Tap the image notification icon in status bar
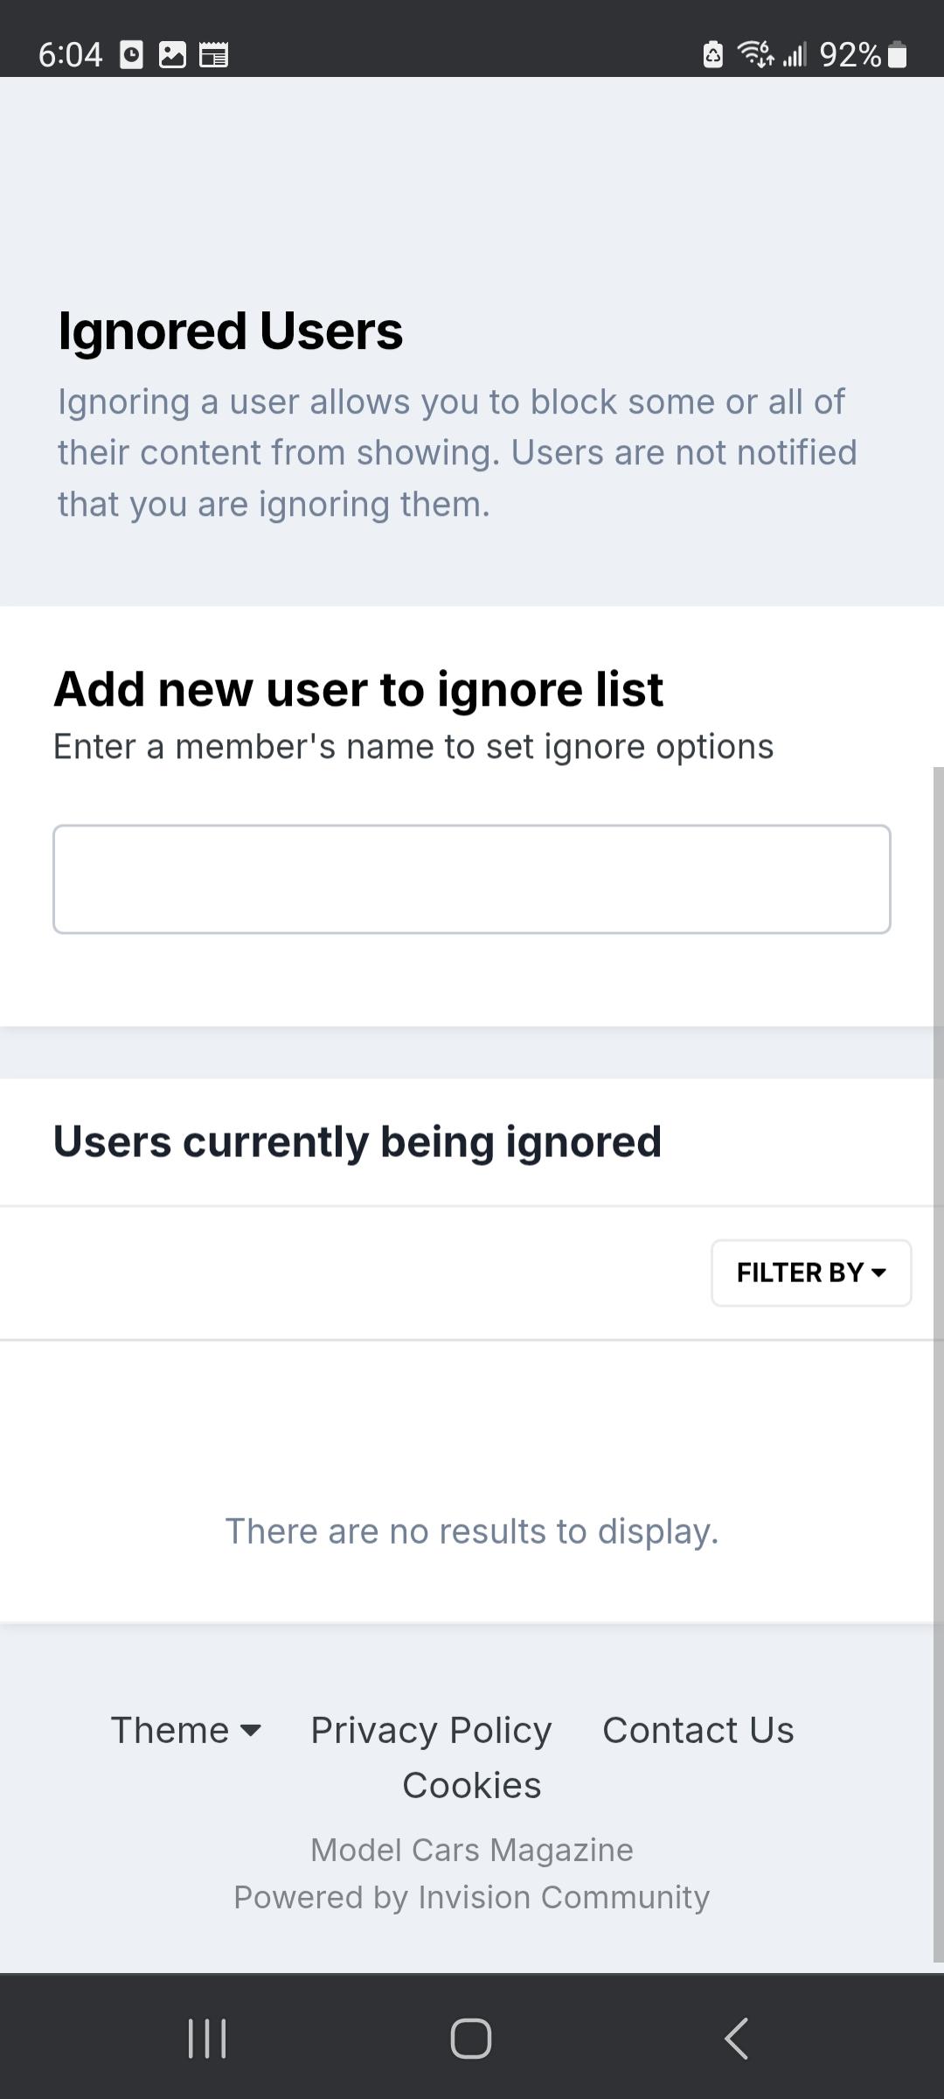 172,55
